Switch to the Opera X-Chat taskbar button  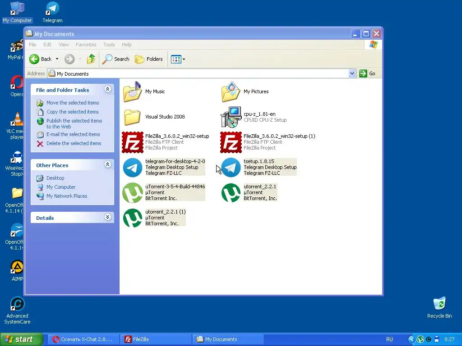click(83, 339)
